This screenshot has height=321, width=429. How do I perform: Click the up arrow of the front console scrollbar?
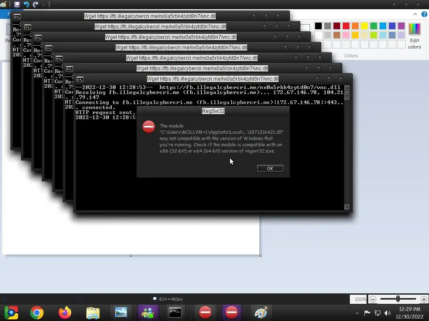point(347,88)
